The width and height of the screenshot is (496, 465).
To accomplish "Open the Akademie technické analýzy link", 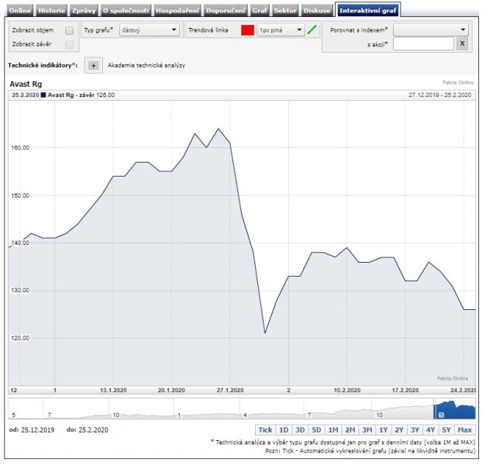I will (x=146, y=66).
